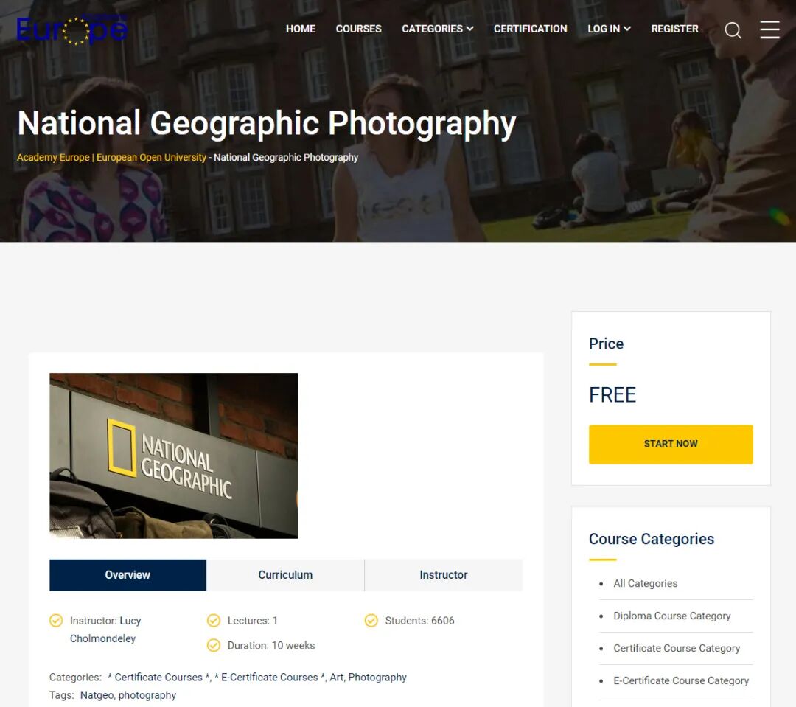Click the Duration: 10 weeks text
The width and height of the screenshot is (796, 707).
271,645
